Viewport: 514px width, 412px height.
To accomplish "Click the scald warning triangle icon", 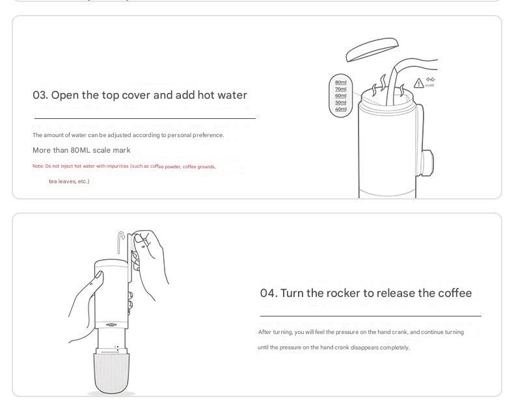I will pyautogui.click(x=418, y=83).
